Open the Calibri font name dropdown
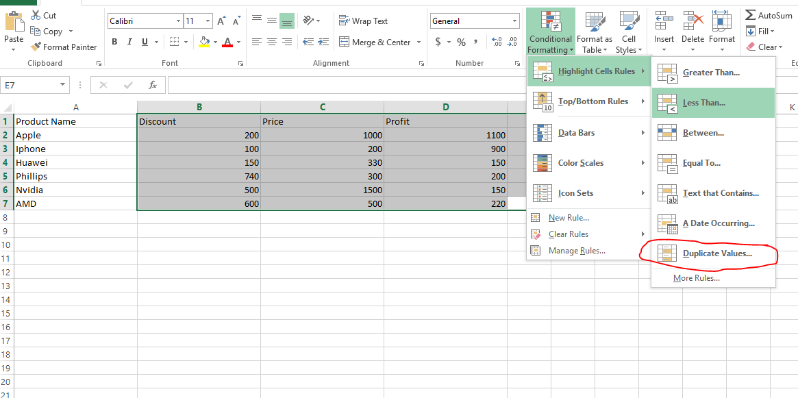This screenshot has width=798, height=398. pos(178,21)
